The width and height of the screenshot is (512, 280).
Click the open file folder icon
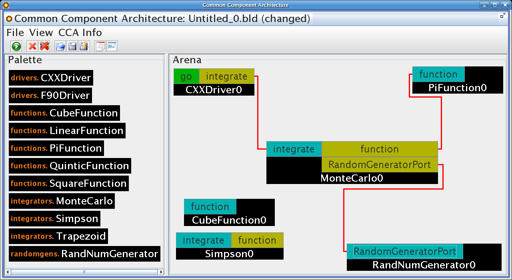click(60, 46)
